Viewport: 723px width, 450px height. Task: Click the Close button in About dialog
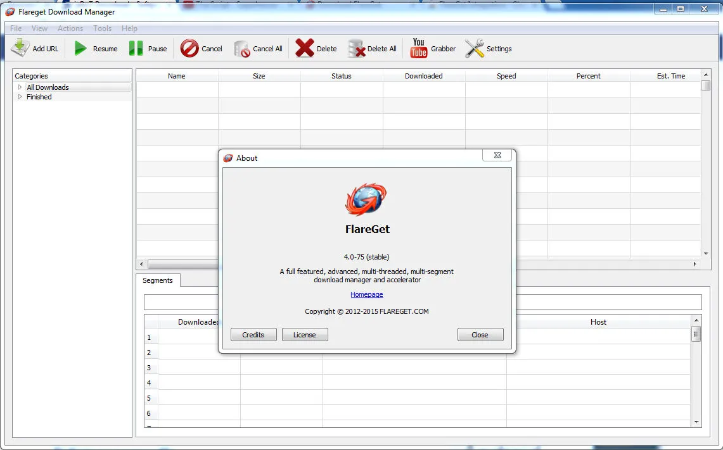coord(480,335)
